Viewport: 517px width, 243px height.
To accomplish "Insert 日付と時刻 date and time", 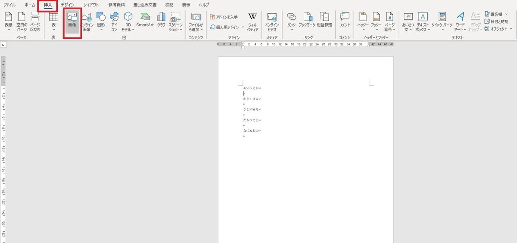I will pyautogui.click(x=497, y=22).
